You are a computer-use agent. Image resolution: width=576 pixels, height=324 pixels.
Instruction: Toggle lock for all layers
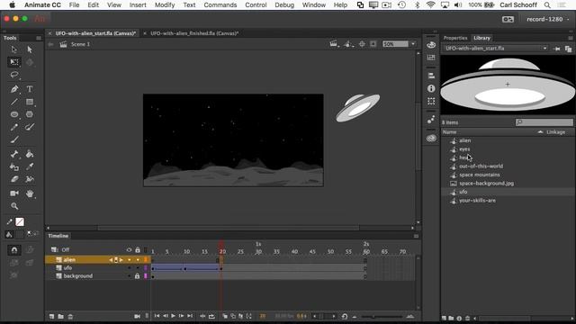click(x=138, y=250)
